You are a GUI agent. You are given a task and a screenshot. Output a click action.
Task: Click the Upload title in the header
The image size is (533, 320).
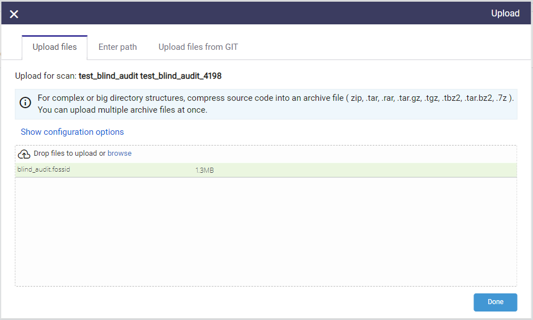pos(505,14)
